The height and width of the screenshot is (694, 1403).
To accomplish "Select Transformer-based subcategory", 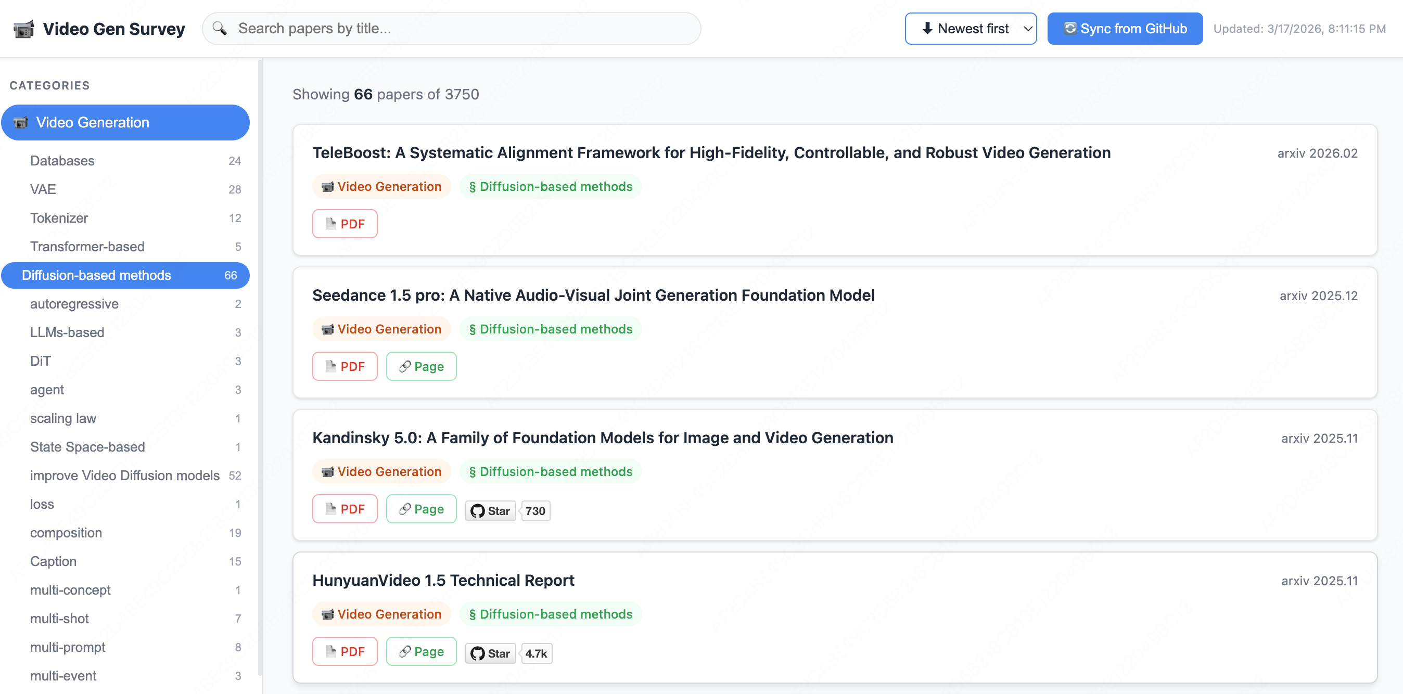I will (125, 247).
